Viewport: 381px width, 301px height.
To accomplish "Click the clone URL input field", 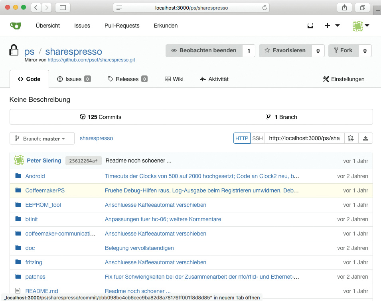I will coord(304,139).
